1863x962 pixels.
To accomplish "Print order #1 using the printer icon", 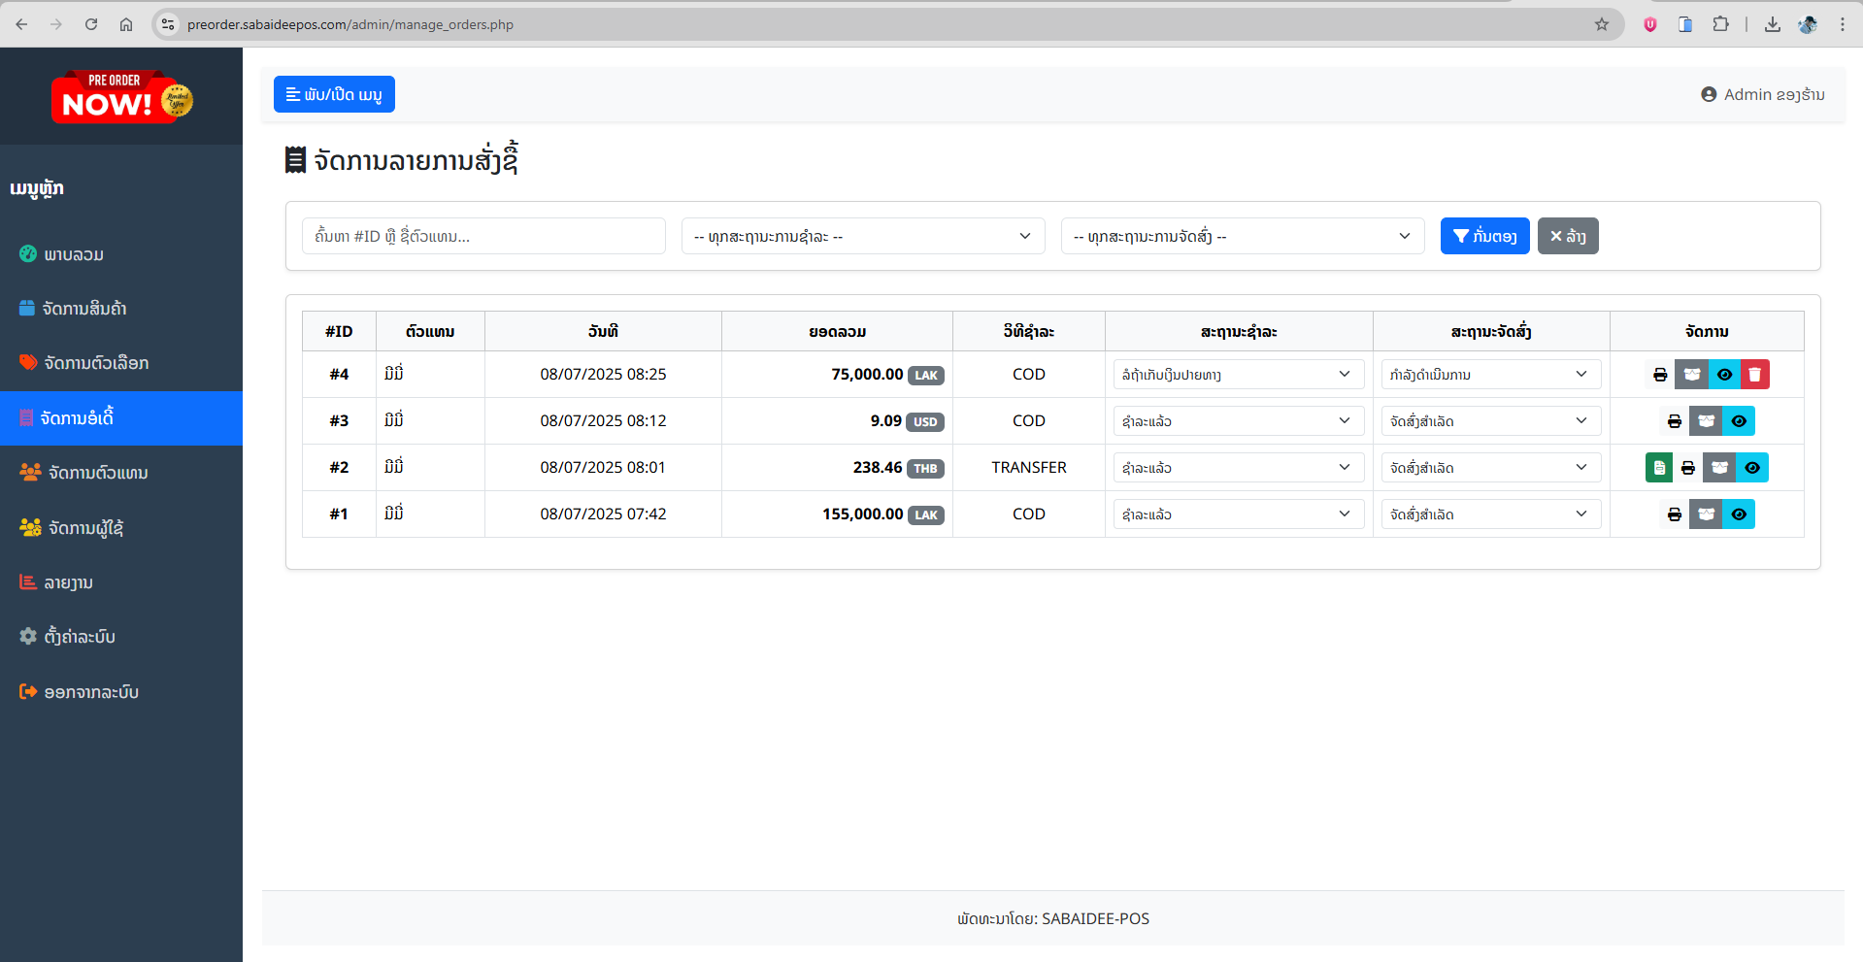I will pyautogui.click(x=1674, y=514).
